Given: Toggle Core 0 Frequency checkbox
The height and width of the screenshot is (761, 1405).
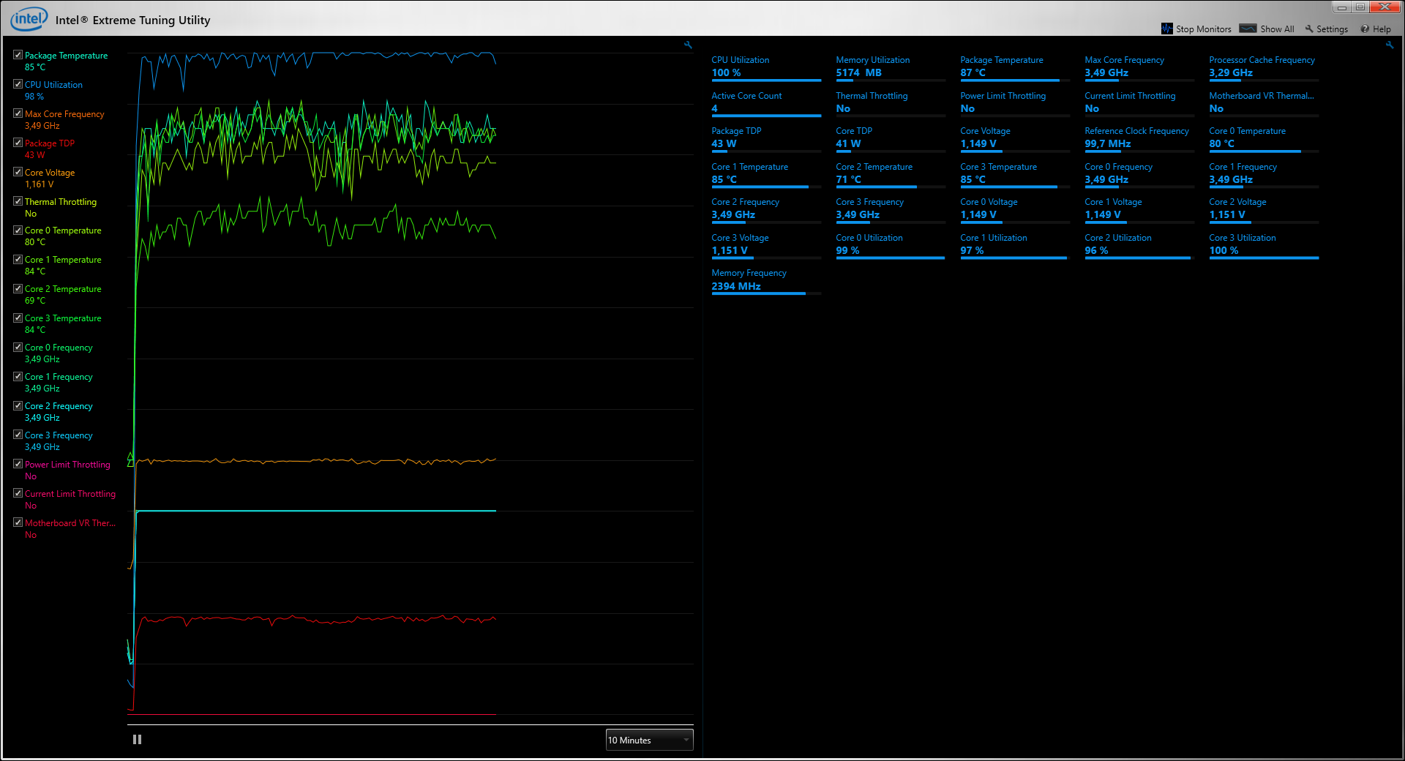Looking at the screenshot, I should click(18, 347).
